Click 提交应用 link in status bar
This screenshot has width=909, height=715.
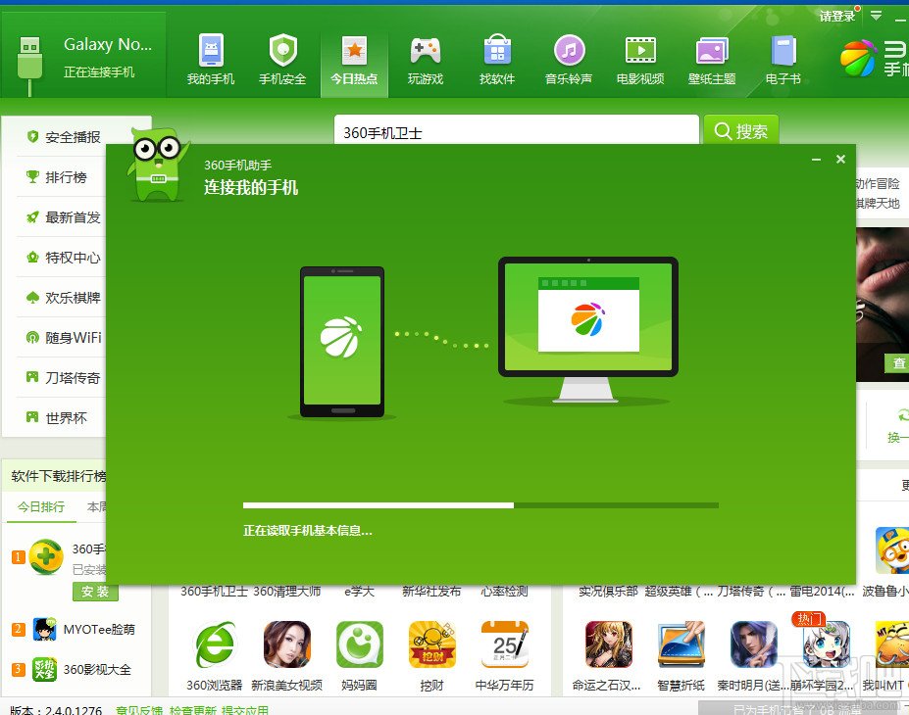tap(245, 710)
